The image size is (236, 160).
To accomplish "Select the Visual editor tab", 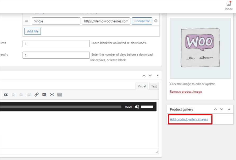I will click(142, 86).
